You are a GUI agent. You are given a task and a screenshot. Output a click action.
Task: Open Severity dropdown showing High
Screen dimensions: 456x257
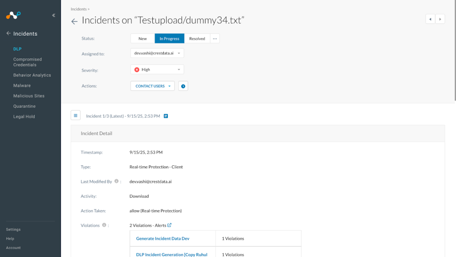point(157,69)
